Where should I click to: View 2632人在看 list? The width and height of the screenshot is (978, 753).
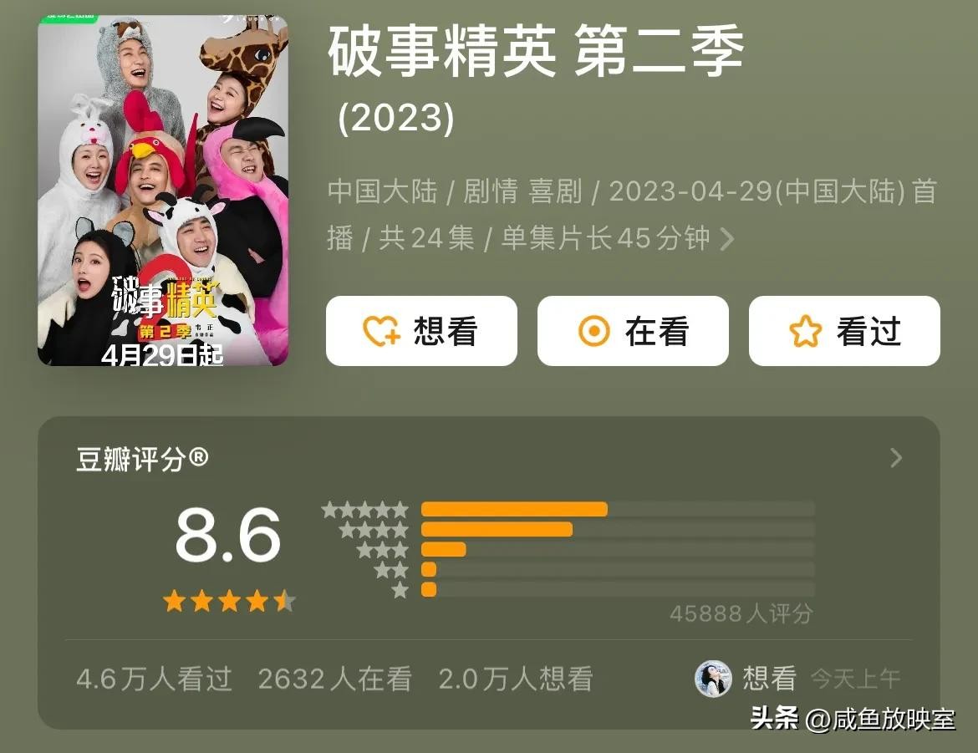tap(335, 679)
